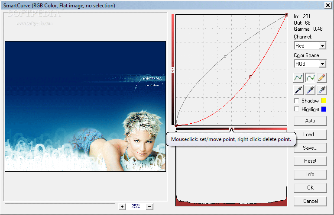
Task: Click the horizontal gradient slider marker
Action: 231,129
